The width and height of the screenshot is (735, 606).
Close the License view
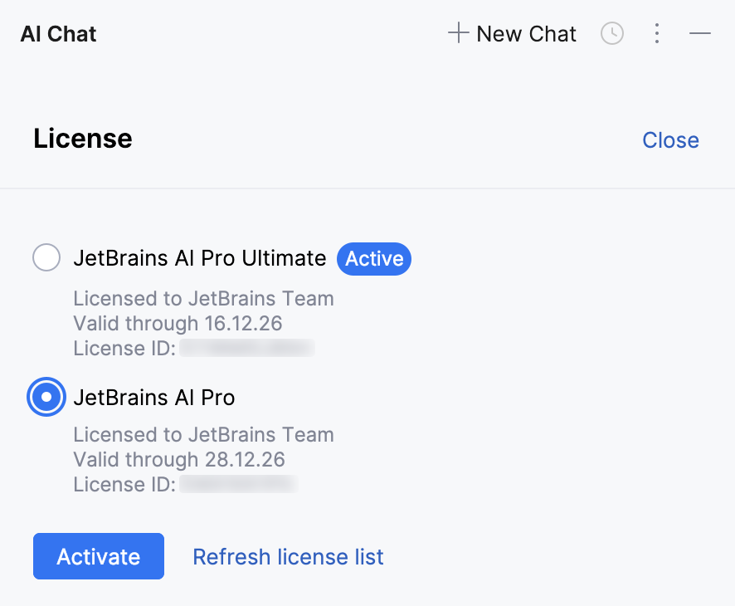coord(670,139)
